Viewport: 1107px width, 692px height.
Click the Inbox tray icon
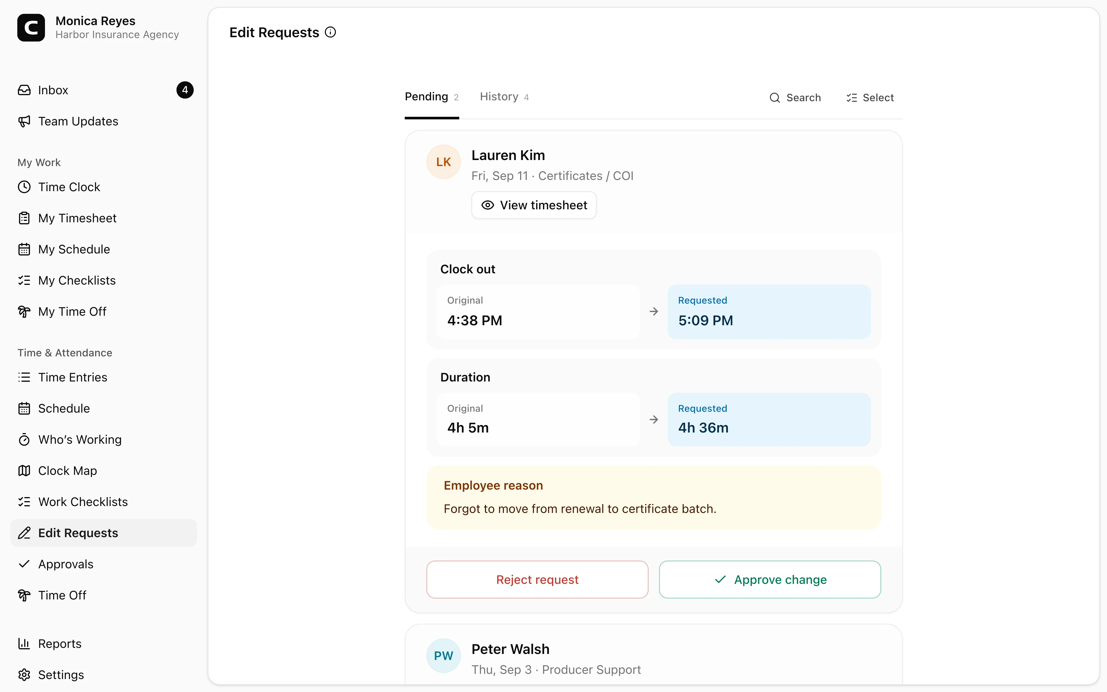click(x=24, y=90)
